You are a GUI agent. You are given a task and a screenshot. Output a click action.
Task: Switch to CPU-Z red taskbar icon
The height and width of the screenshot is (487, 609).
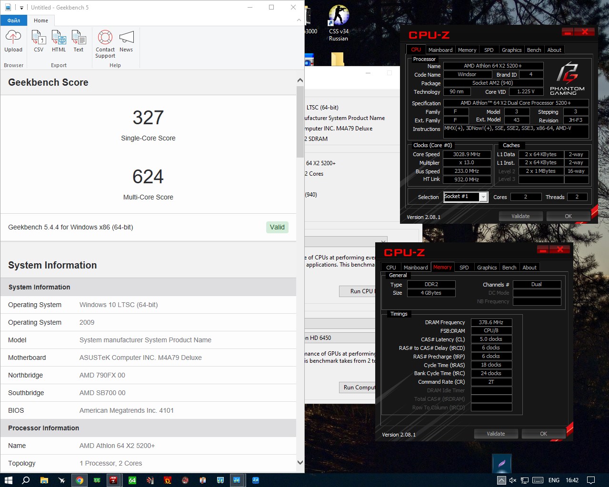[114, 480]
